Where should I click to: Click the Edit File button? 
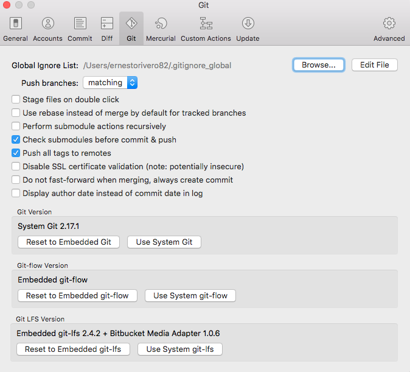click(375, 65)
